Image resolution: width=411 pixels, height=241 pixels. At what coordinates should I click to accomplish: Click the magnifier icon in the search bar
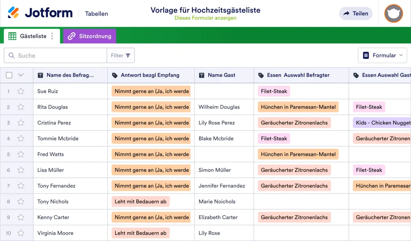(x=11, y=55)
